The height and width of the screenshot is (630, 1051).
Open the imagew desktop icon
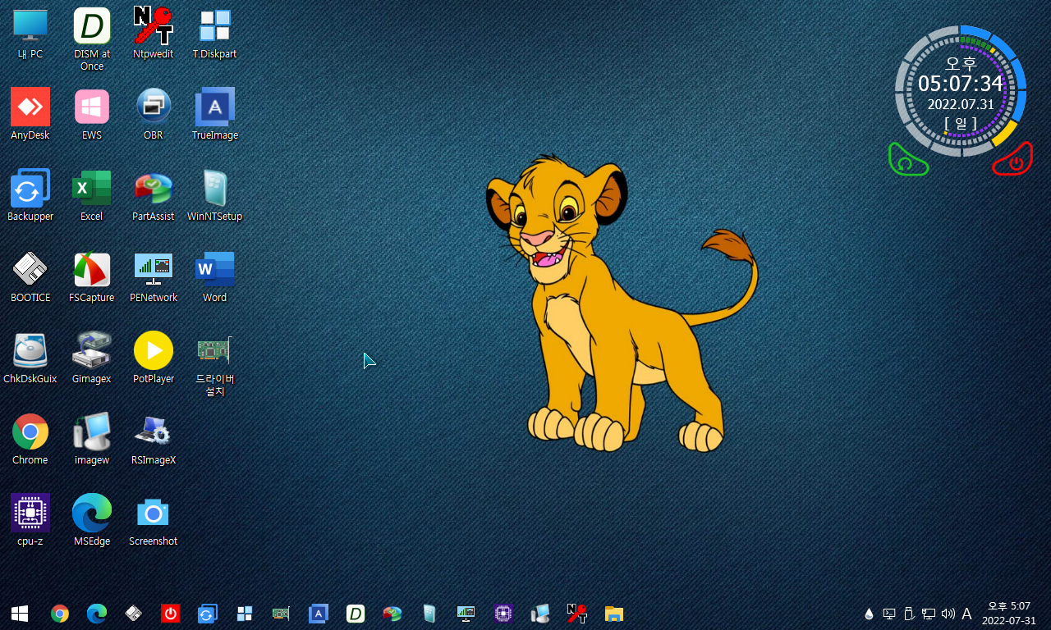coord(92,440)
